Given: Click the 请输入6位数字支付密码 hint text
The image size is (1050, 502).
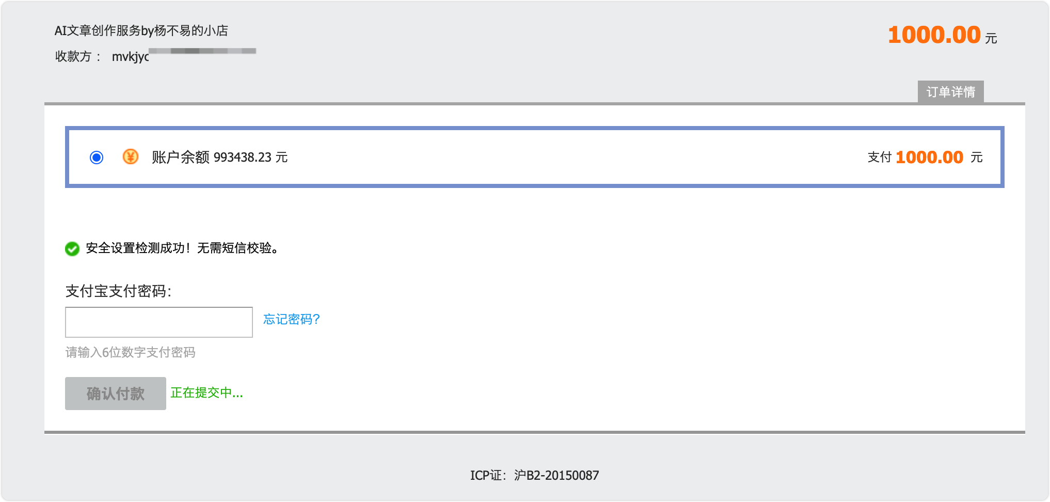Looking at the screenshot, I should tap(131, 352).
